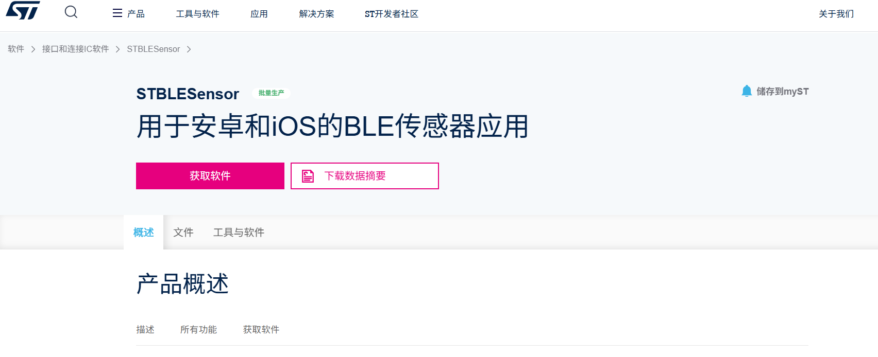The height and width of the screenshot is (357, 878).
Task: Open the 产品 navigation menu
Action: pyautogui.click(x=135, y=13)
